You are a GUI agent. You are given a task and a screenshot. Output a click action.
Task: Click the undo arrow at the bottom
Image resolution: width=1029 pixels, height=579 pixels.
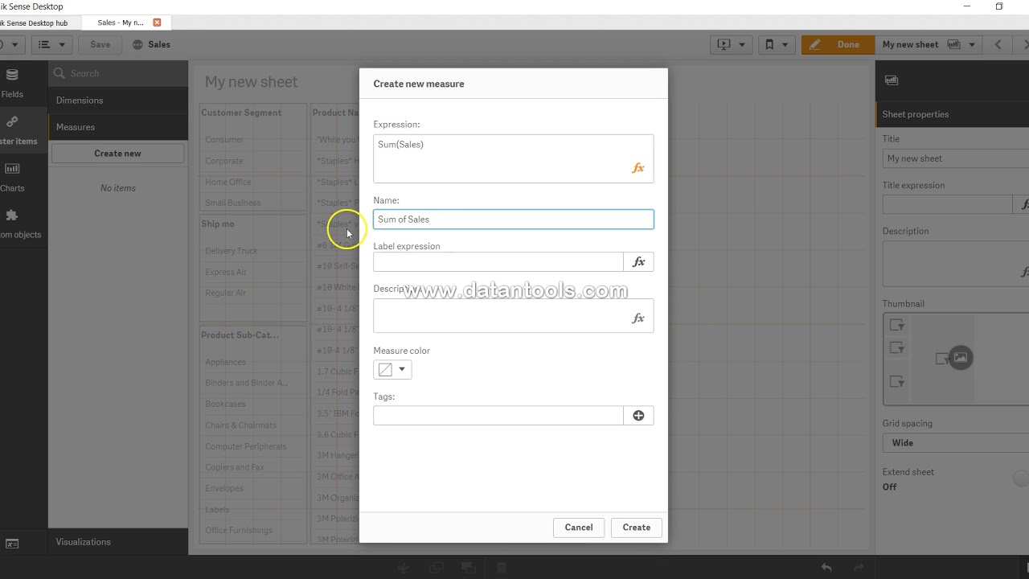(826, 568)
